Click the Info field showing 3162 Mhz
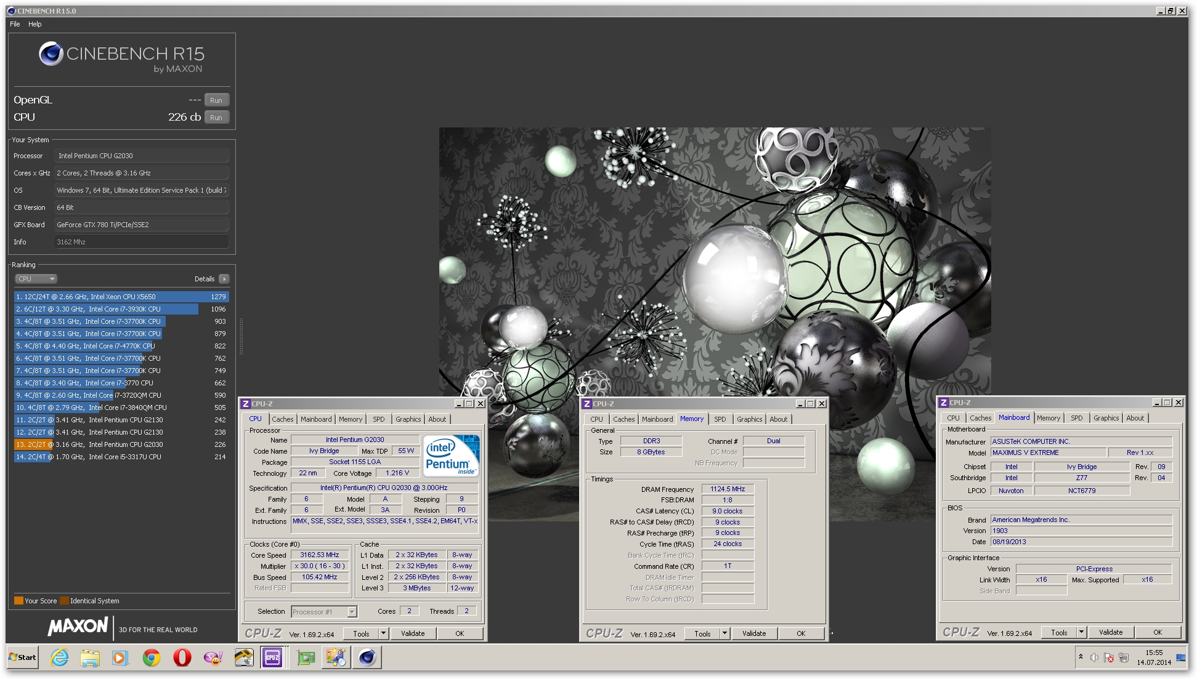The image size is (1197, 679). (x=142, y=242)
